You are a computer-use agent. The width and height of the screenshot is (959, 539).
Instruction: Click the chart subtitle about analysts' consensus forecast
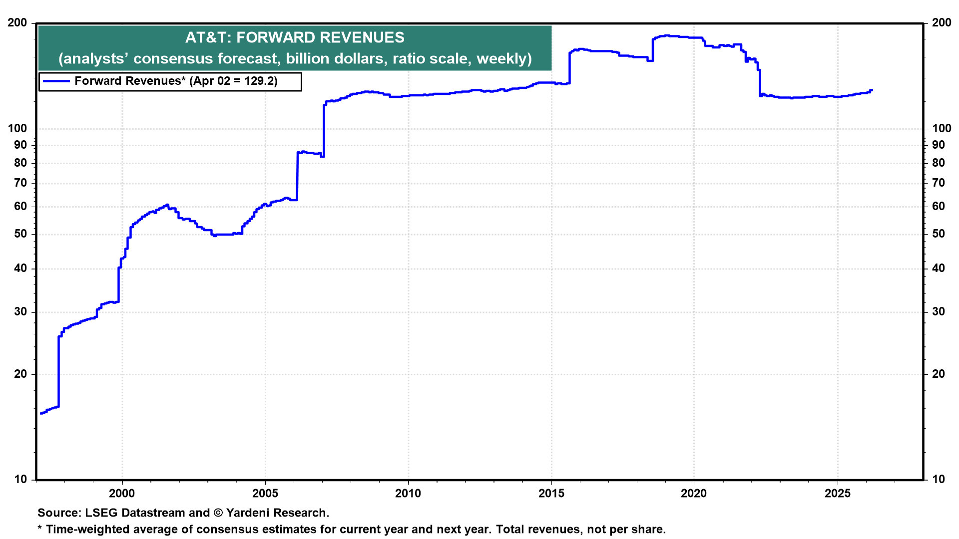point(295,59)
